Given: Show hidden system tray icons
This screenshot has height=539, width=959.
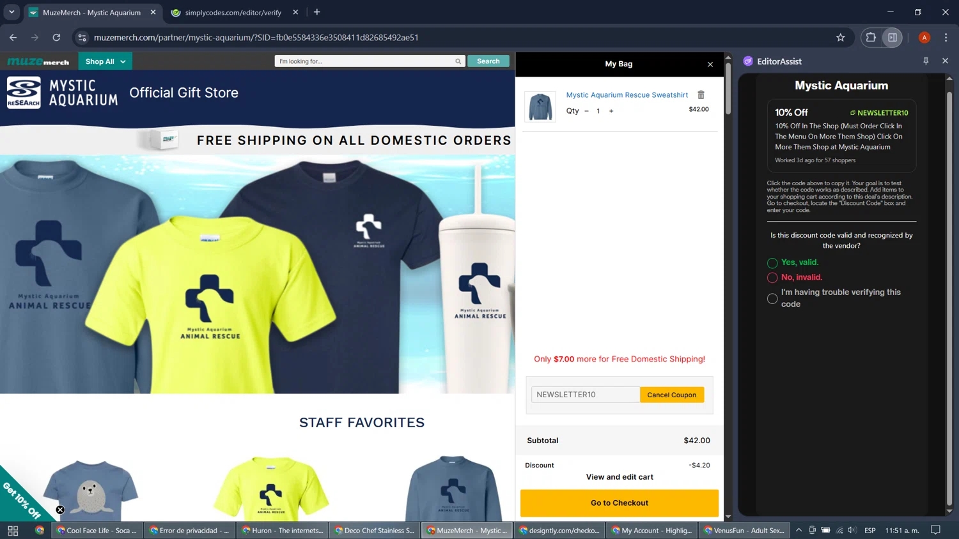Looking at the screenshot, I should pyautogui.click(x=799, y=530).
